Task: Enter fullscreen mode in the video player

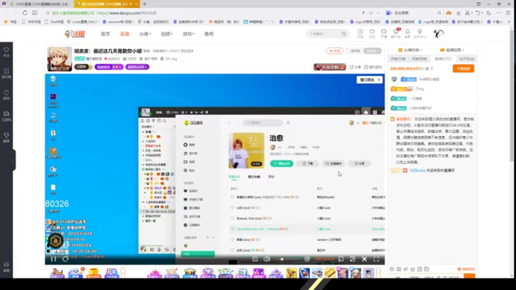Action: [376, 259]
